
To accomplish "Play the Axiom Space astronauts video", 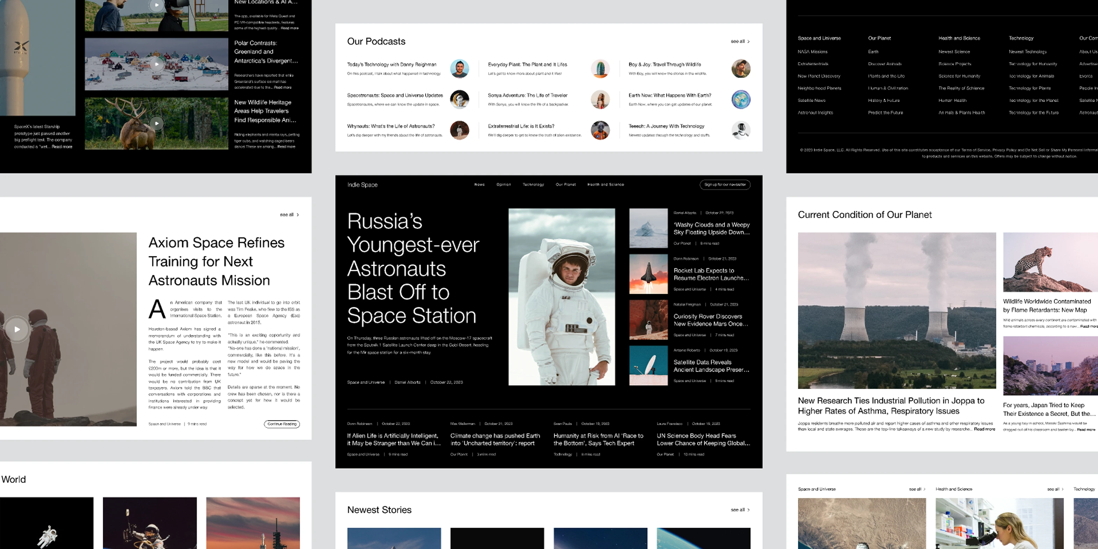I will point(17,329).
